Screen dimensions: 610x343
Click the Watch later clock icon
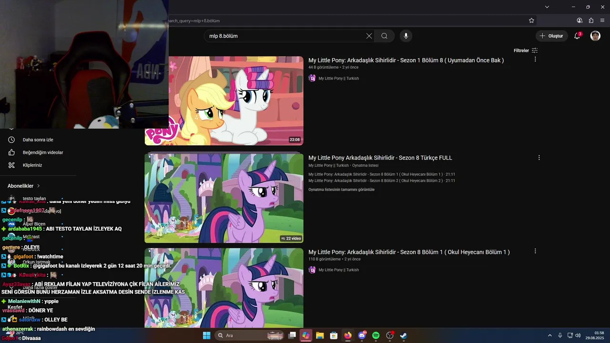(x=11, y=140)
